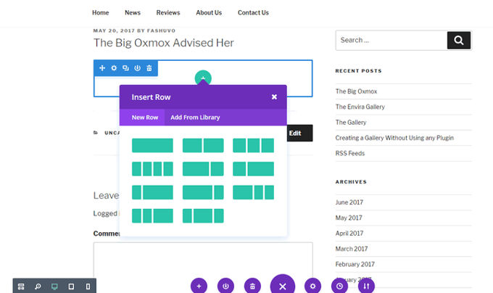Viewport: 493px width, 293px height.
Task: Open the June 2017 archive
Action: (349, 202)
